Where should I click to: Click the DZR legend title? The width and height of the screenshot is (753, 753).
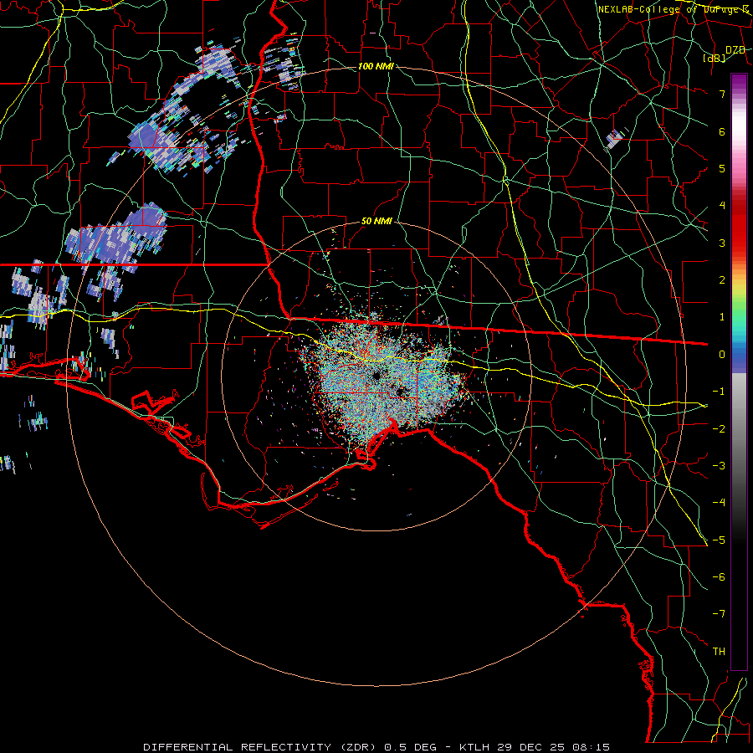pyautogui.click(x=735, y=50)
